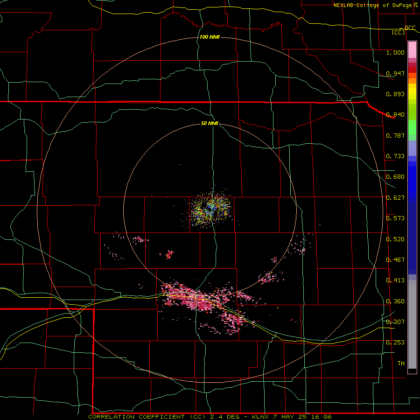Click the 0.840 color scale value
420x420 pixels.
395,115
